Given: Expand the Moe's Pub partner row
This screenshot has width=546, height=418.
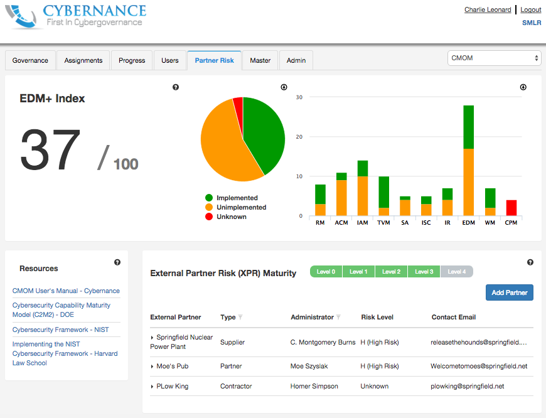Looking at the screenshot, I should pos(152,367).
